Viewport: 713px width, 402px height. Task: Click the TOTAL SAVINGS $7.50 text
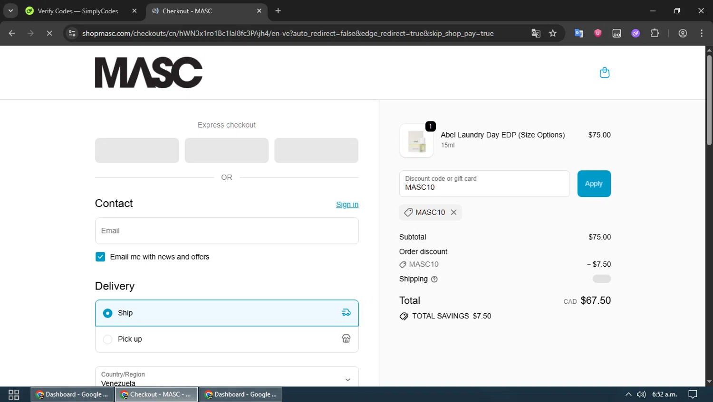click(452, 316)
